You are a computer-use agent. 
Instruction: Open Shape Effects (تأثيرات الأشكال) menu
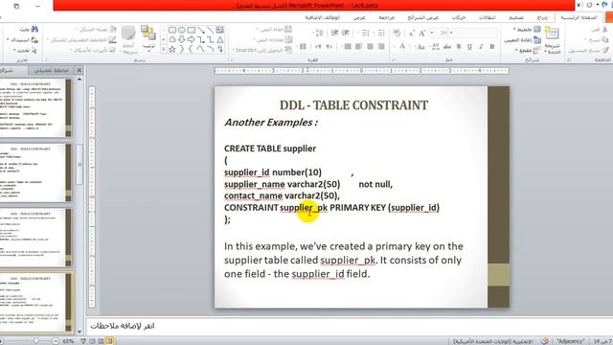click(x=93, y=51)
